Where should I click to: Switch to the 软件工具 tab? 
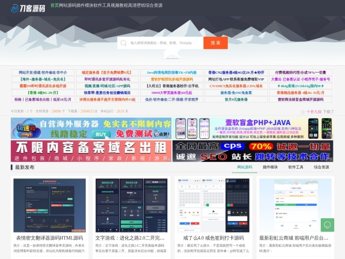[296, 167]
